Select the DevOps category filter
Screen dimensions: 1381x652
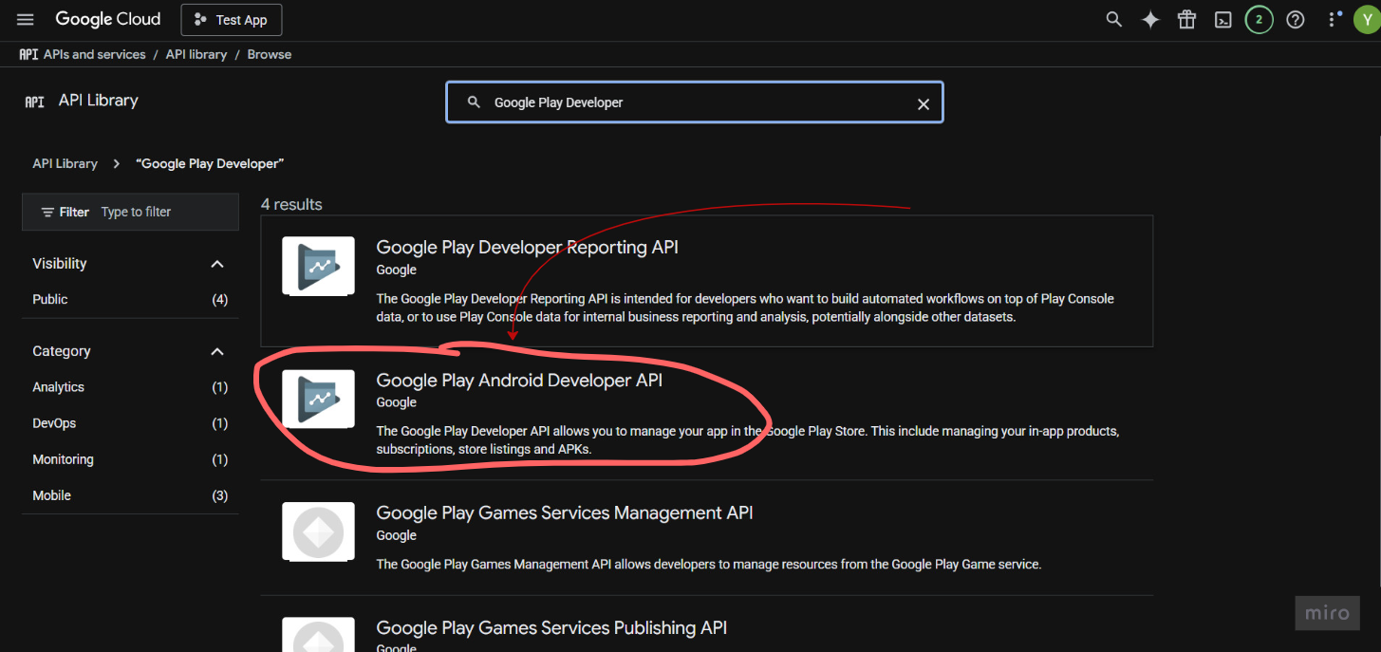pos(130,423)
